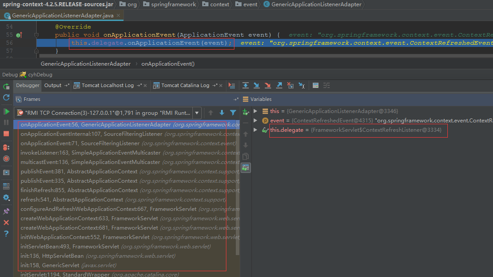Resume program with green play icon
Screen dimensions: 493x277
point(6,112)
